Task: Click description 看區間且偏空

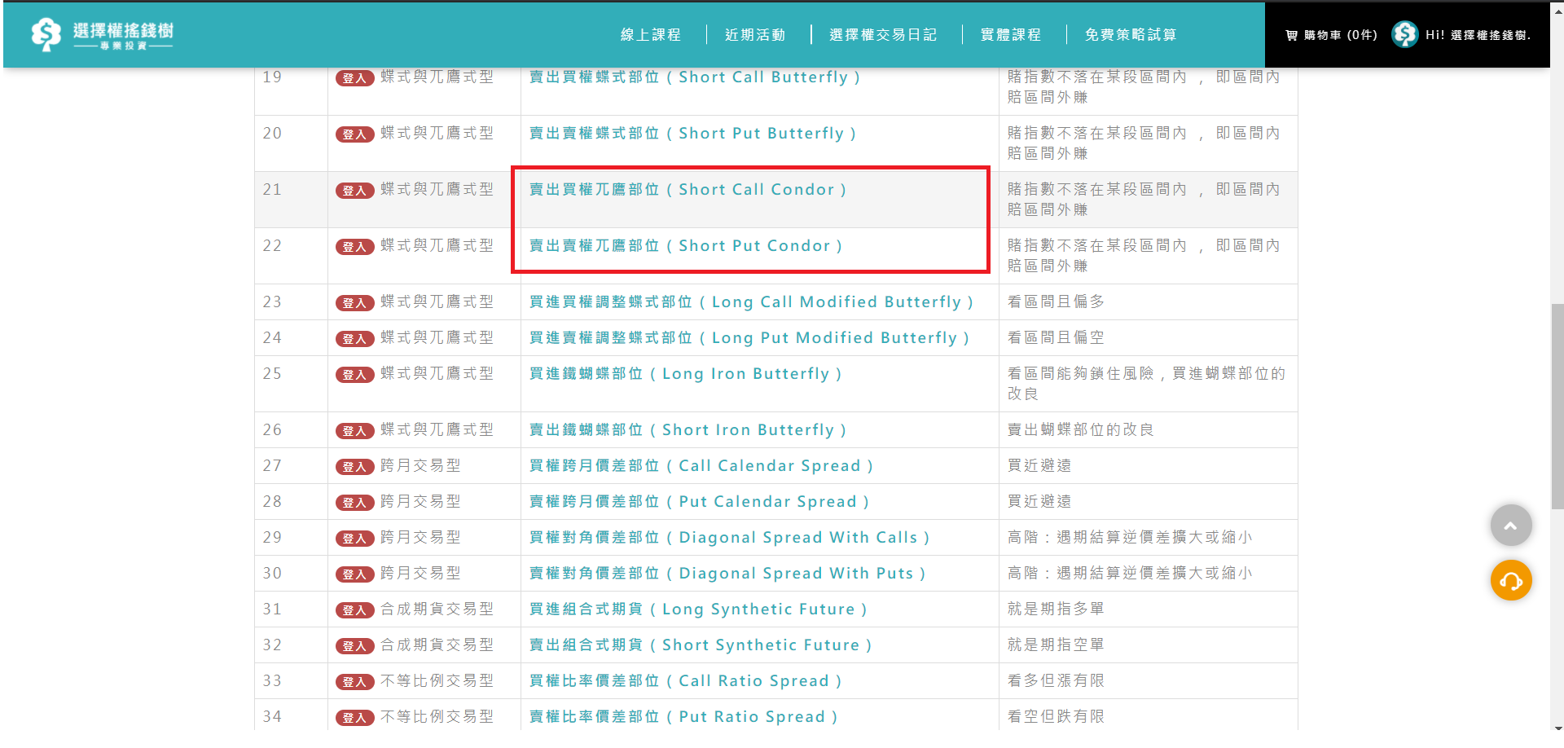Action: pyautogui.click(x=1056, y=337)
